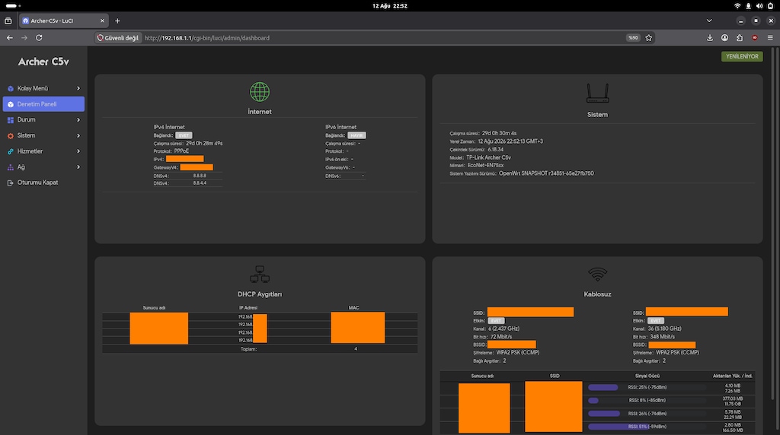
Task: Open the Sistem sidebar menu
Action: click(x=43, y=135)
